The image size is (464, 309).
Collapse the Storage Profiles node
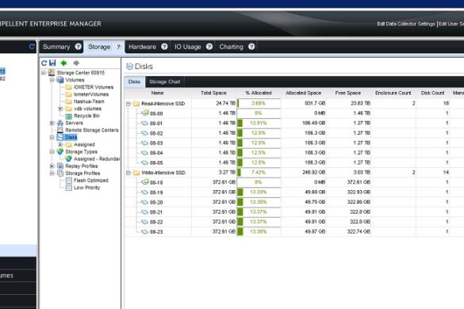pos(52,174)
